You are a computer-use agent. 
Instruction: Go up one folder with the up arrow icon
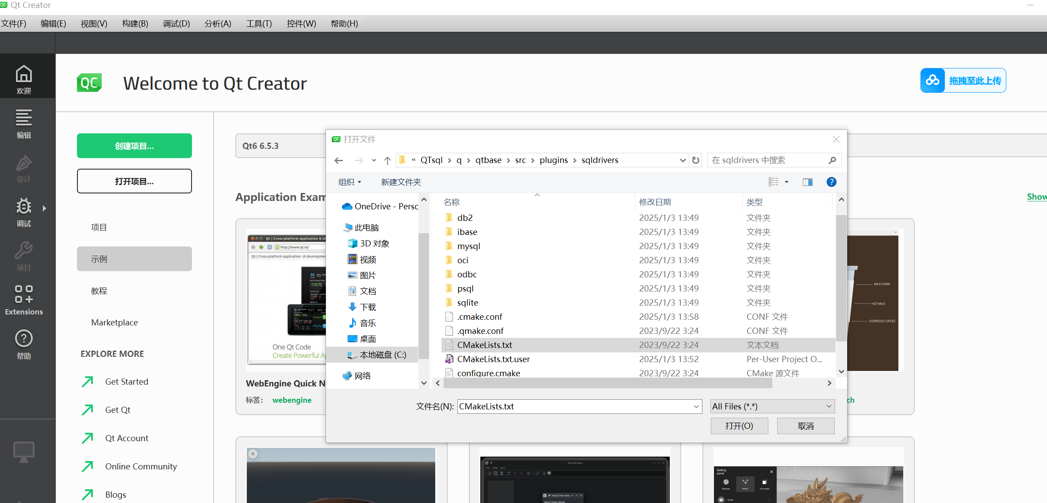click(x=387, y=160)
